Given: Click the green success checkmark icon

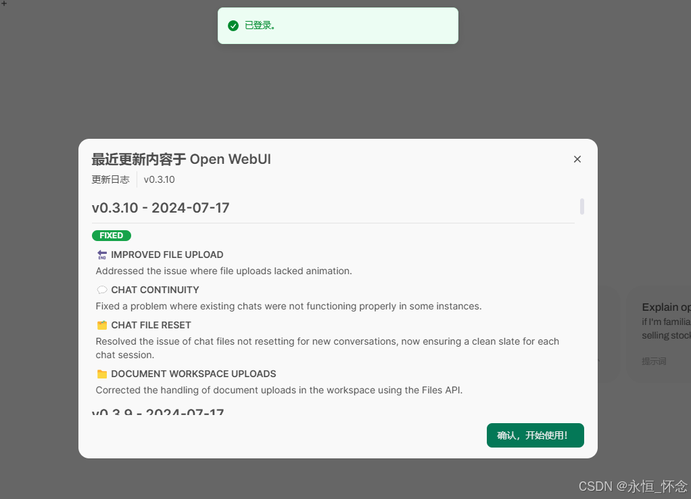Looking at the screenshot, I should [x=233, y=26].
